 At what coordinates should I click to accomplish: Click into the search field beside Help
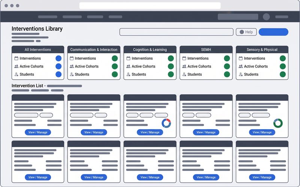pos(176,32)
